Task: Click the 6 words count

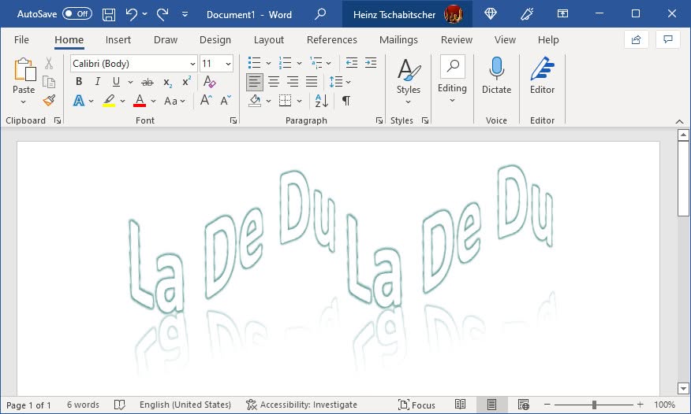Action: (83, 405)
